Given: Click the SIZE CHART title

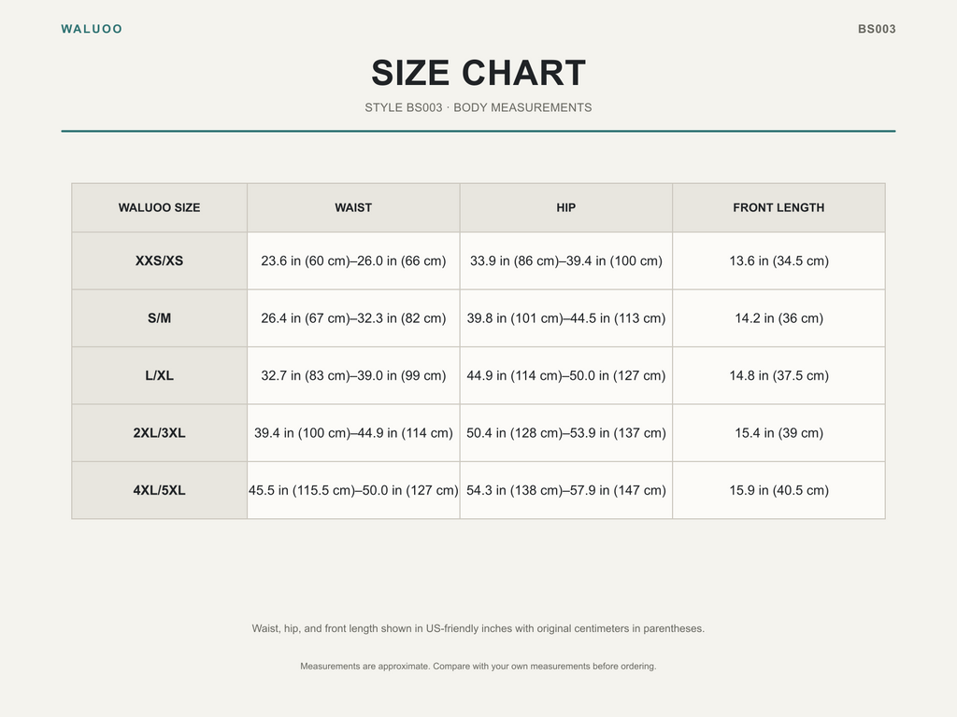Looking at the screenshot, I should [478, 73].
